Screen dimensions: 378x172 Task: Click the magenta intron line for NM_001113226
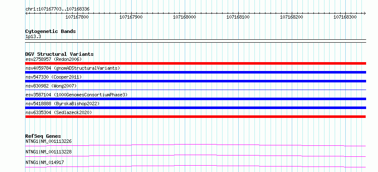coord(195,145)
